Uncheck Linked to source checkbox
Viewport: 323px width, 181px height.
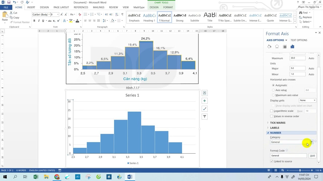pos(272,161)
